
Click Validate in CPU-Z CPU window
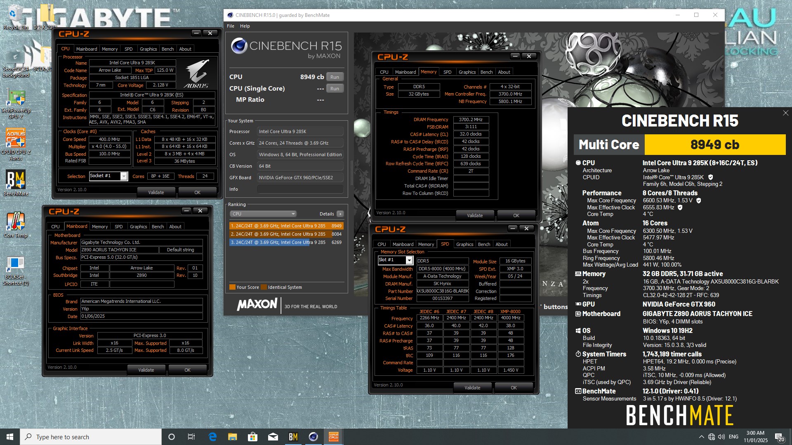tap(156, 192)
